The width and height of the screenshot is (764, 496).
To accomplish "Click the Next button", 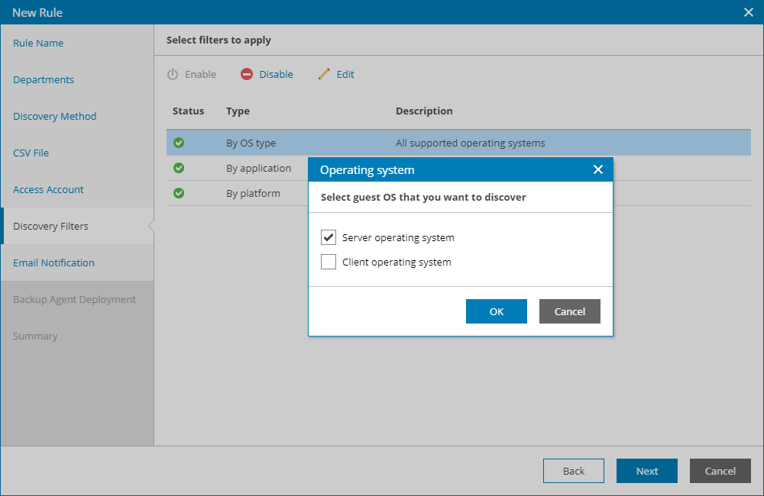I will coord(646,471).
